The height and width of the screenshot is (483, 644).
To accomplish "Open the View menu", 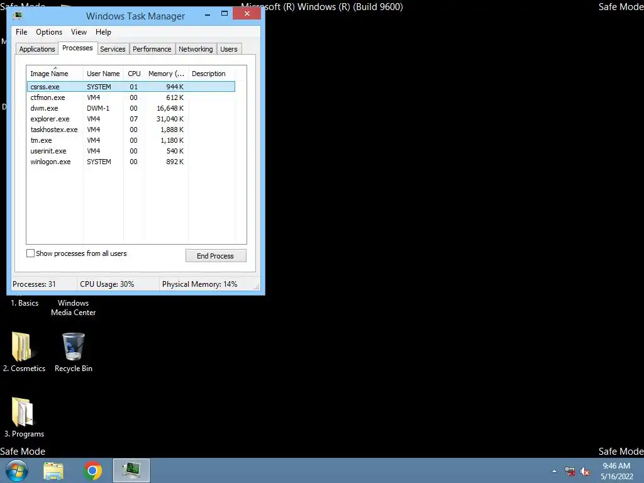I will (x=79, y=32).
